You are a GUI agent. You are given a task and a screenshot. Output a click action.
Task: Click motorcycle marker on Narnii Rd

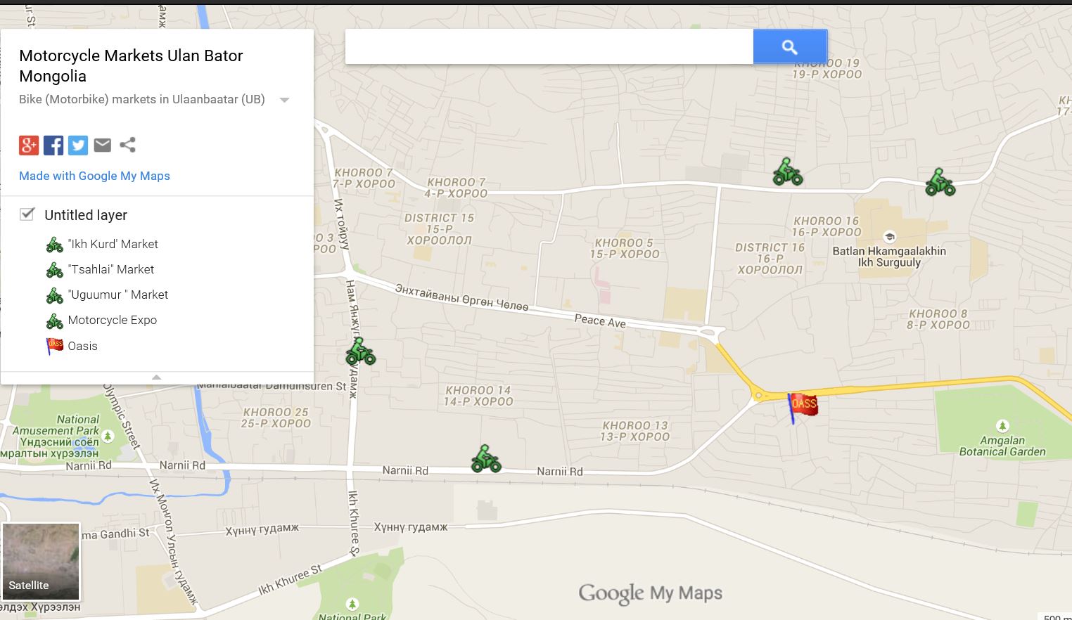(x=485, y=459)
